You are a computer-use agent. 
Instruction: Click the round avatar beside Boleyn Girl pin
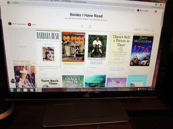pos(13,81)
